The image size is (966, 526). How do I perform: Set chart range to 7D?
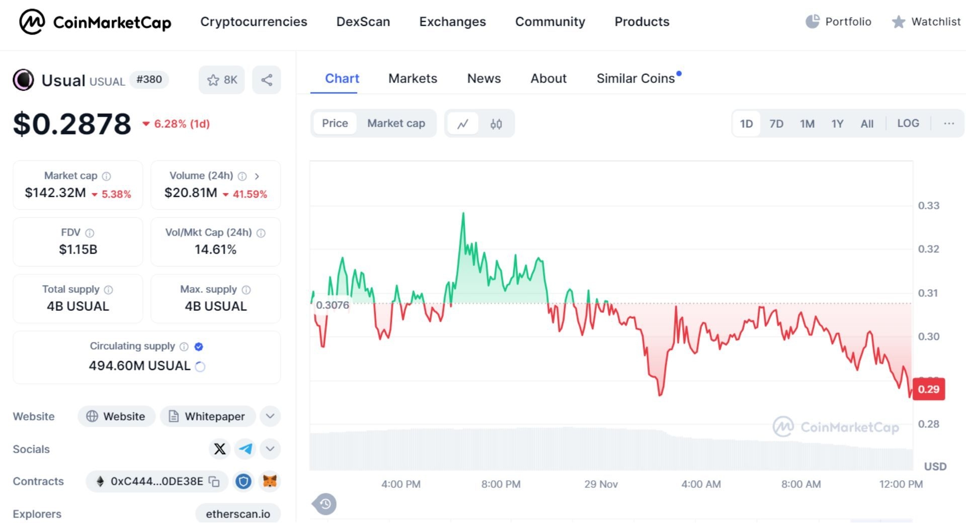pyautogui.click(x=776, y=124)
